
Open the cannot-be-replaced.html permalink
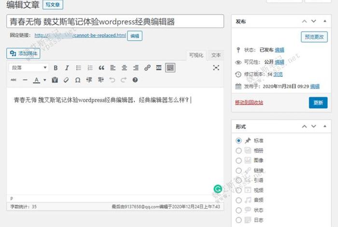coord(80,35)
